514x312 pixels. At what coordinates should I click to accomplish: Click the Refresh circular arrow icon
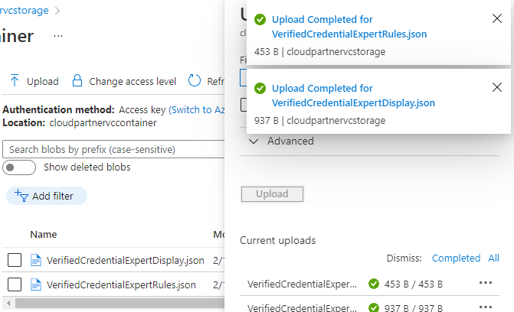point(194,81)
